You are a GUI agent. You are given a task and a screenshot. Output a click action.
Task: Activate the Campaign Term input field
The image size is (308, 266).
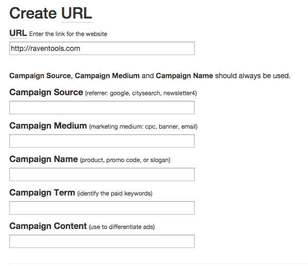[102, 208]
